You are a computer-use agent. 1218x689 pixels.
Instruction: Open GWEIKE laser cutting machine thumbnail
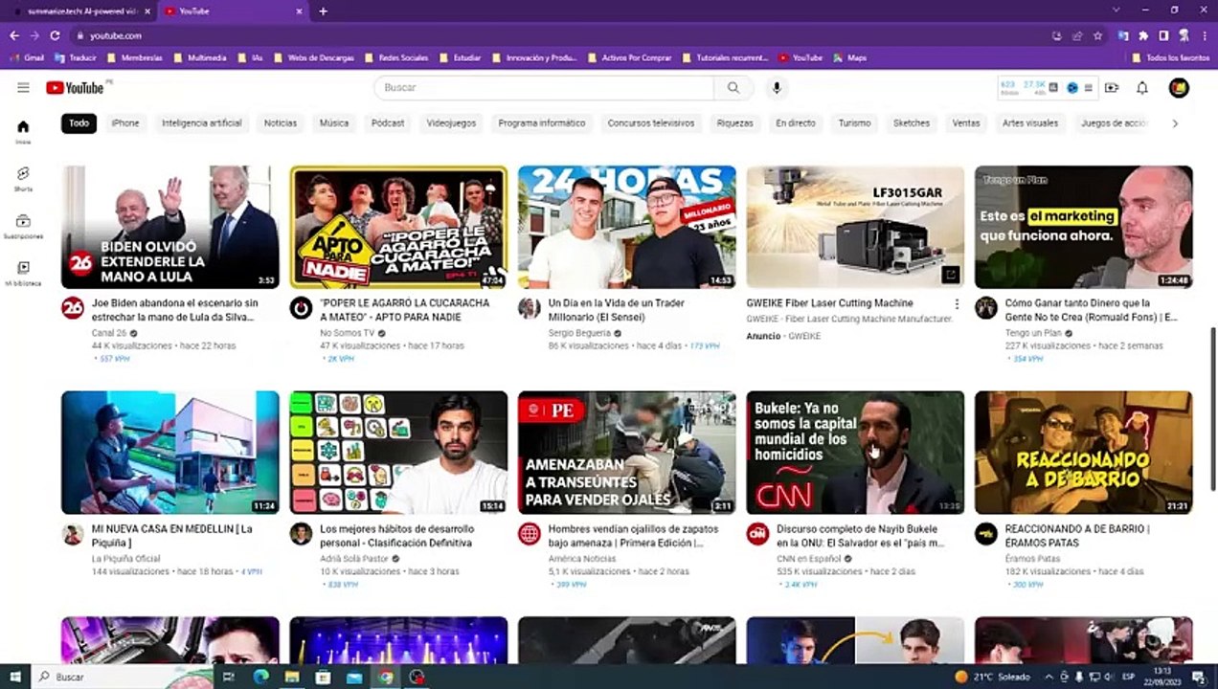(x=855, y=227)
